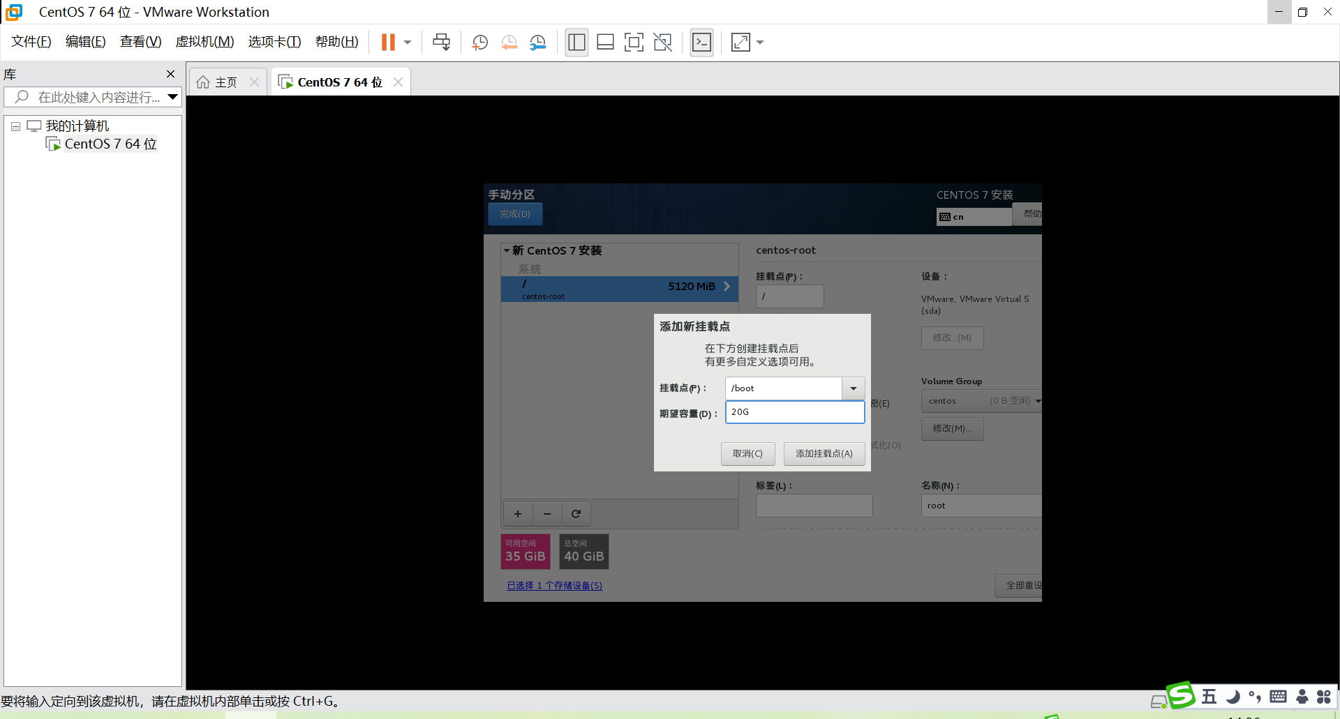This screenshot has height=719, width=1340.
Task: Click the installer mount point field showing /
Action: pos(789,296)
